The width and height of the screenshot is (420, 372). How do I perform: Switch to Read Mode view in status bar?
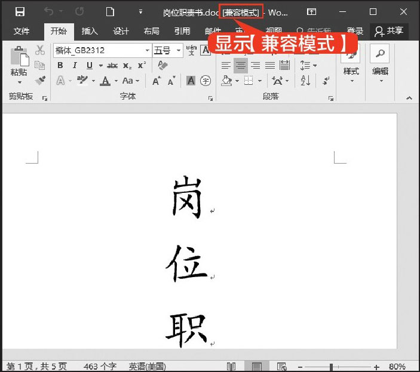pyautogui.click(x=231, y=366)
